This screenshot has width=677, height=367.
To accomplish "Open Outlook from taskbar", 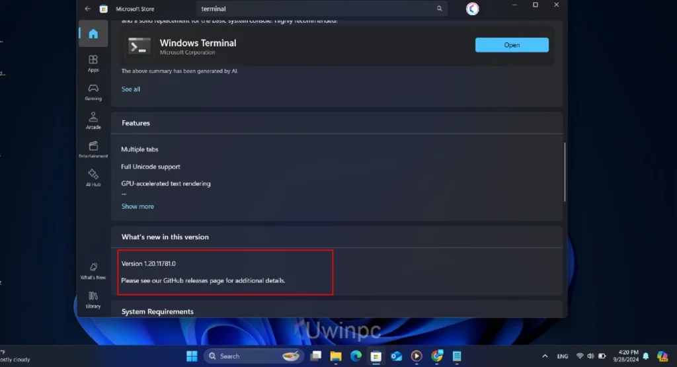I will pyautogui.click(x=397, y=356).
